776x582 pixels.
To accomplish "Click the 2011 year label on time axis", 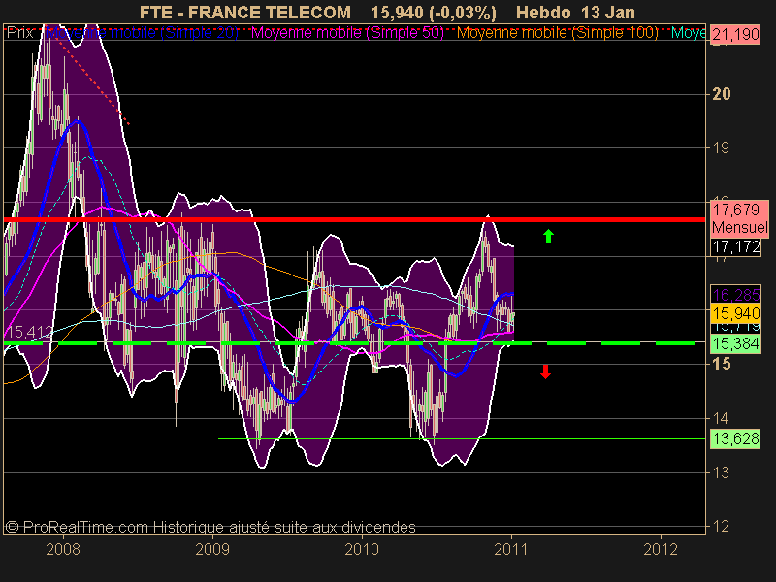I will click(511, 549).
